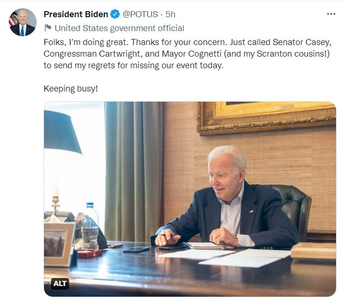Open the @POTUS handle link
The image size is (343, 299).
coord(140,14)
